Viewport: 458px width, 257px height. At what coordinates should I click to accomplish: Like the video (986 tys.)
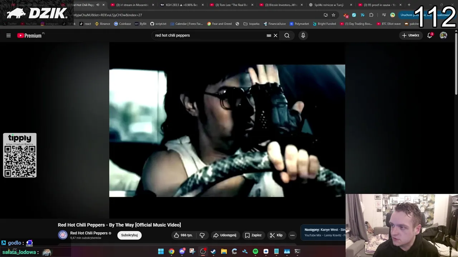(x=183, y=235)
